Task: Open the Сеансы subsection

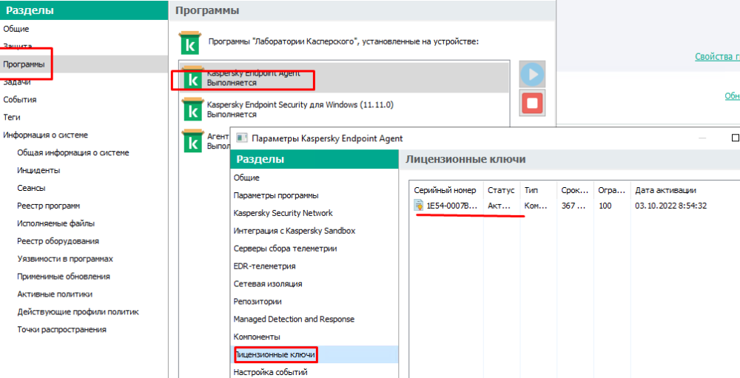Action: click(x=31, y=188)
